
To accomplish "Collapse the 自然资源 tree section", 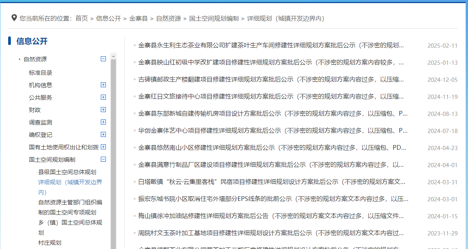I will [x=103, y=59].
